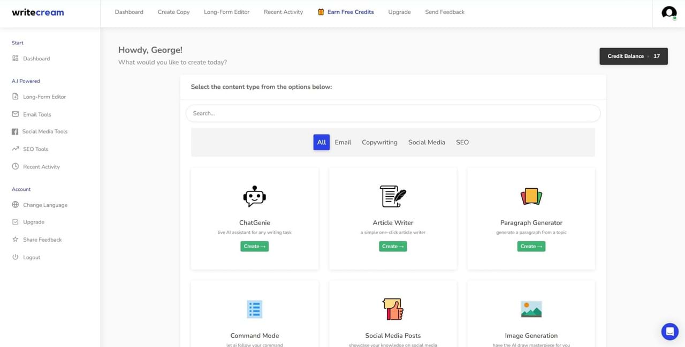
Task: Click the ChatGenie card title
Action: [255, 222]
